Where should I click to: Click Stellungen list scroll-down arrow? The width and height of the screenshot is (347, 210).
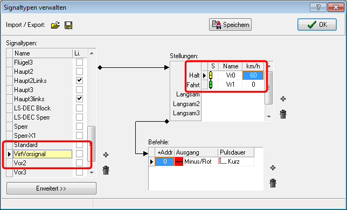tap(269, 116)
